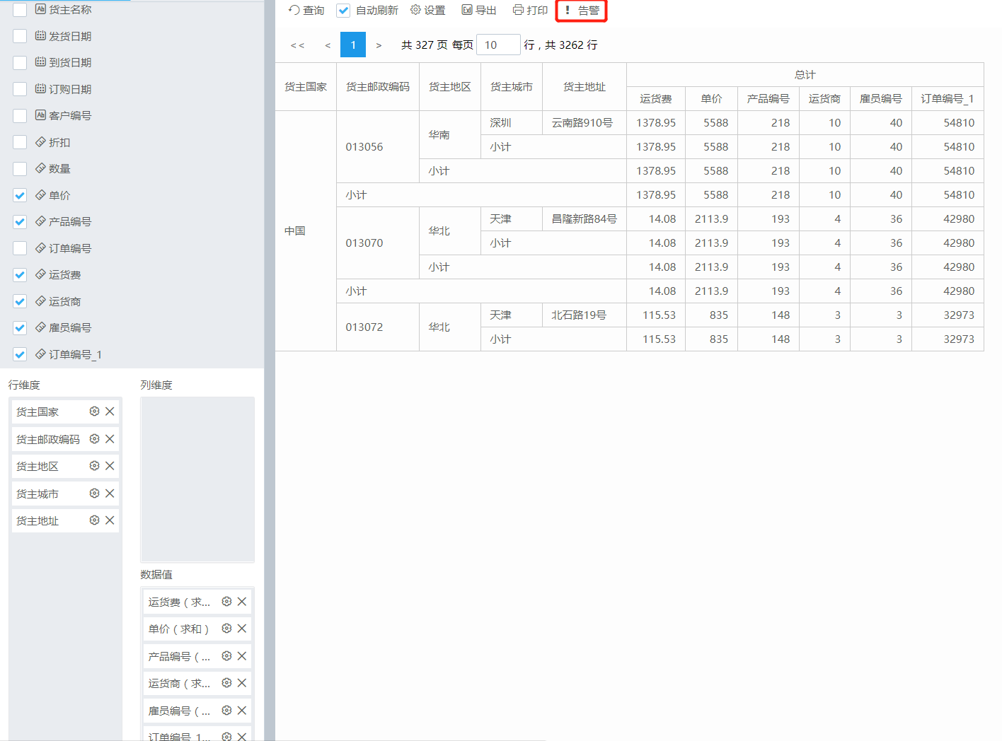Remove 运货费 from data values
The width and height of the screenshot is (1002, 741).
[x=242, y=602]
